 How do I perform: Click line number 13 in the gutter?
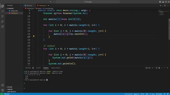[x=29, y=25]
